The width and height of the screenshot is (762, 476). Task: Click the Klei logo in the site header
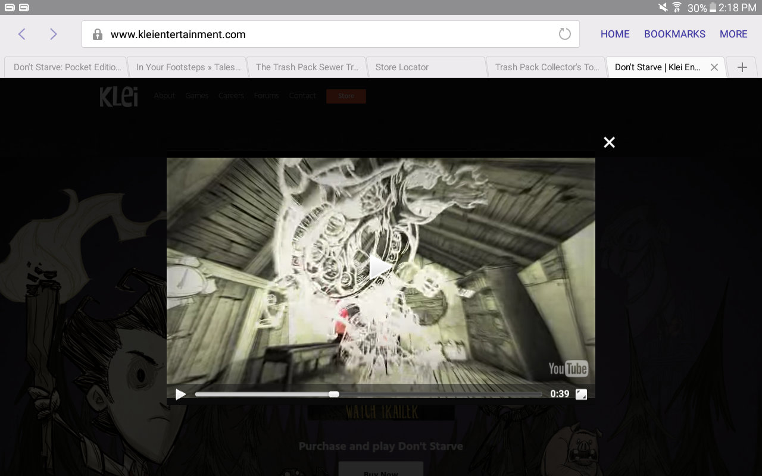(x=118, y=96)
